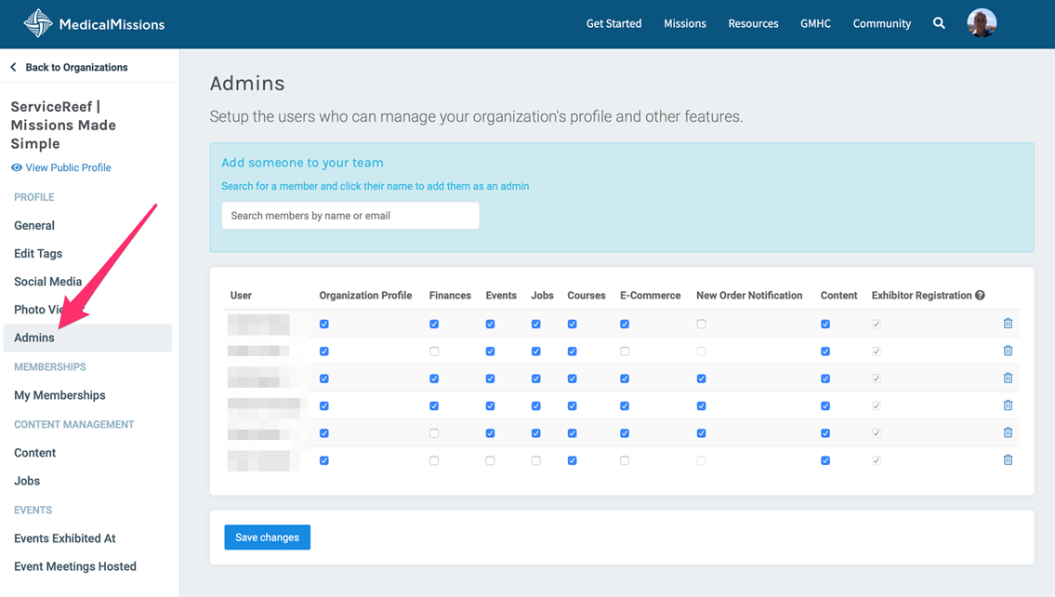Enable New Order Notification for first user
Viewport: 1055px width, 597px height.
click(x=701, y=325)
